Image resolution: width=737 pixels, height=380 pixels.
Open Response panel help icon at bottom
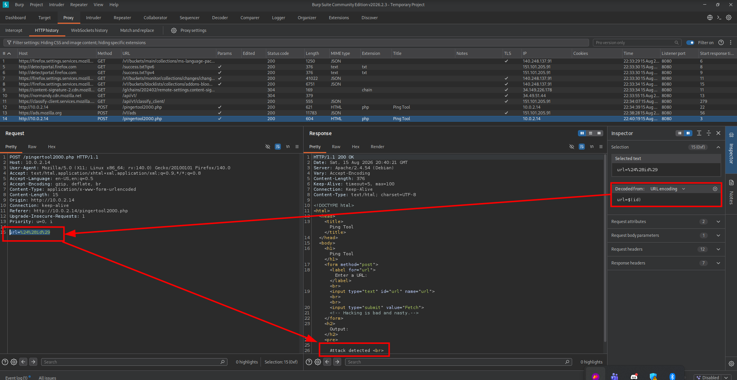click(309, 362)
